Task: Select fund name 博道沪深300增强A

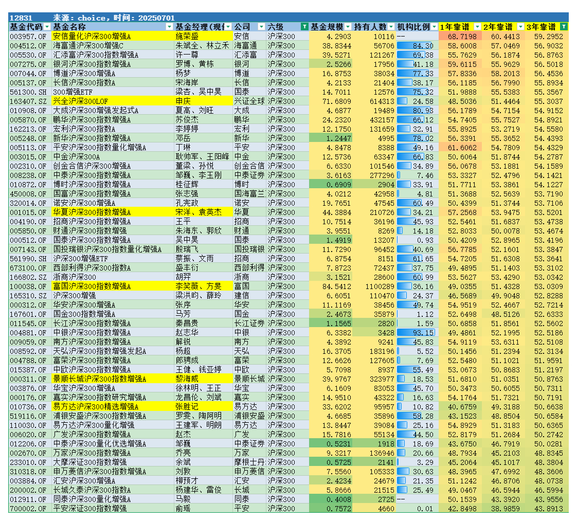Action: (x=113, y=73)
